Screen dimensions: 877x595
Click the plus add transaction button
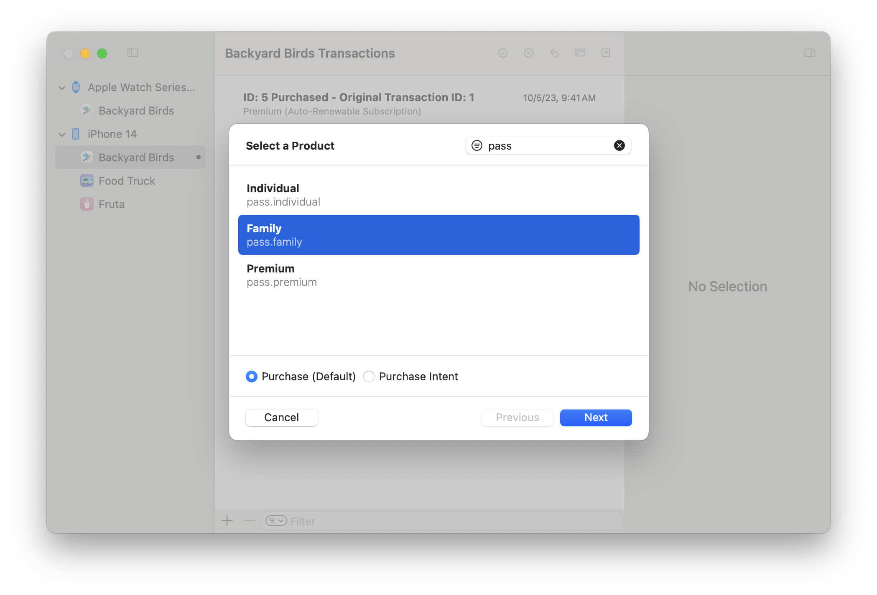tap(227, 521)
